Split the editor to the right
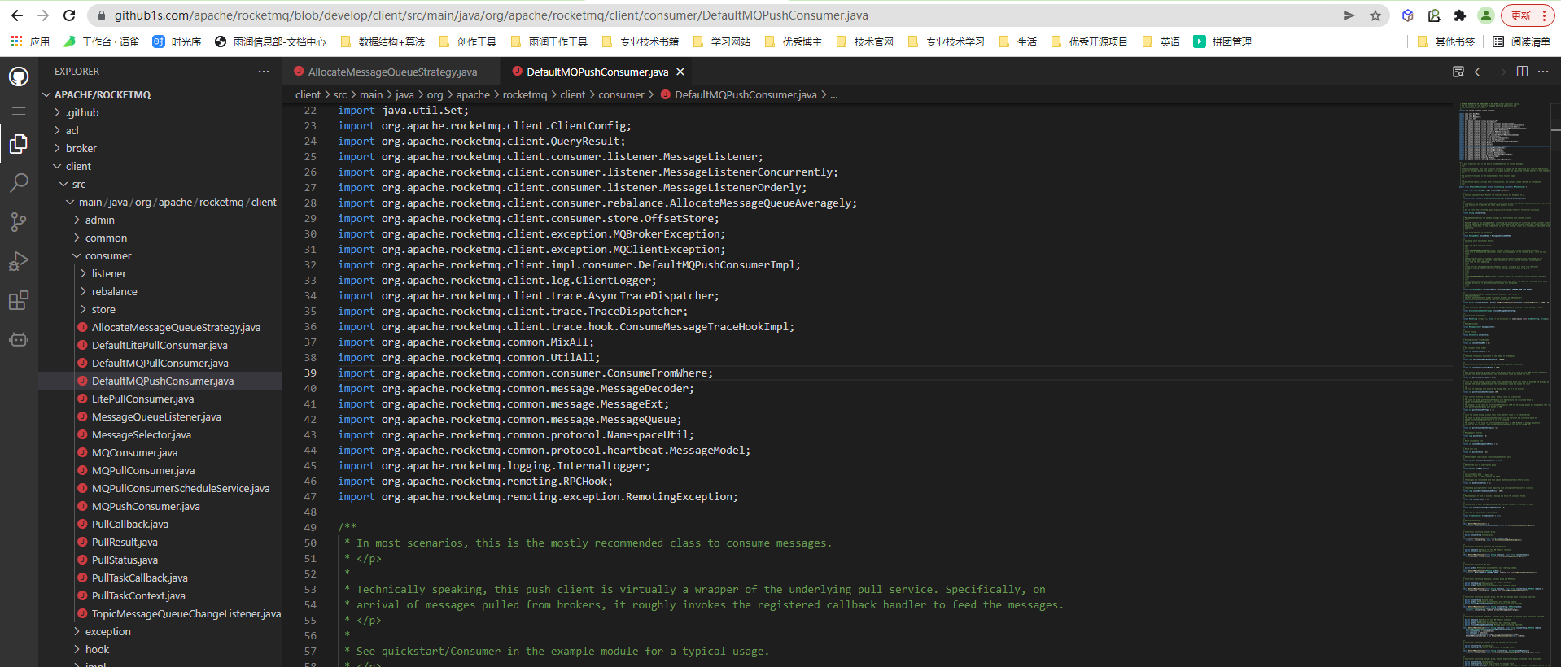 coord(1522,72)
